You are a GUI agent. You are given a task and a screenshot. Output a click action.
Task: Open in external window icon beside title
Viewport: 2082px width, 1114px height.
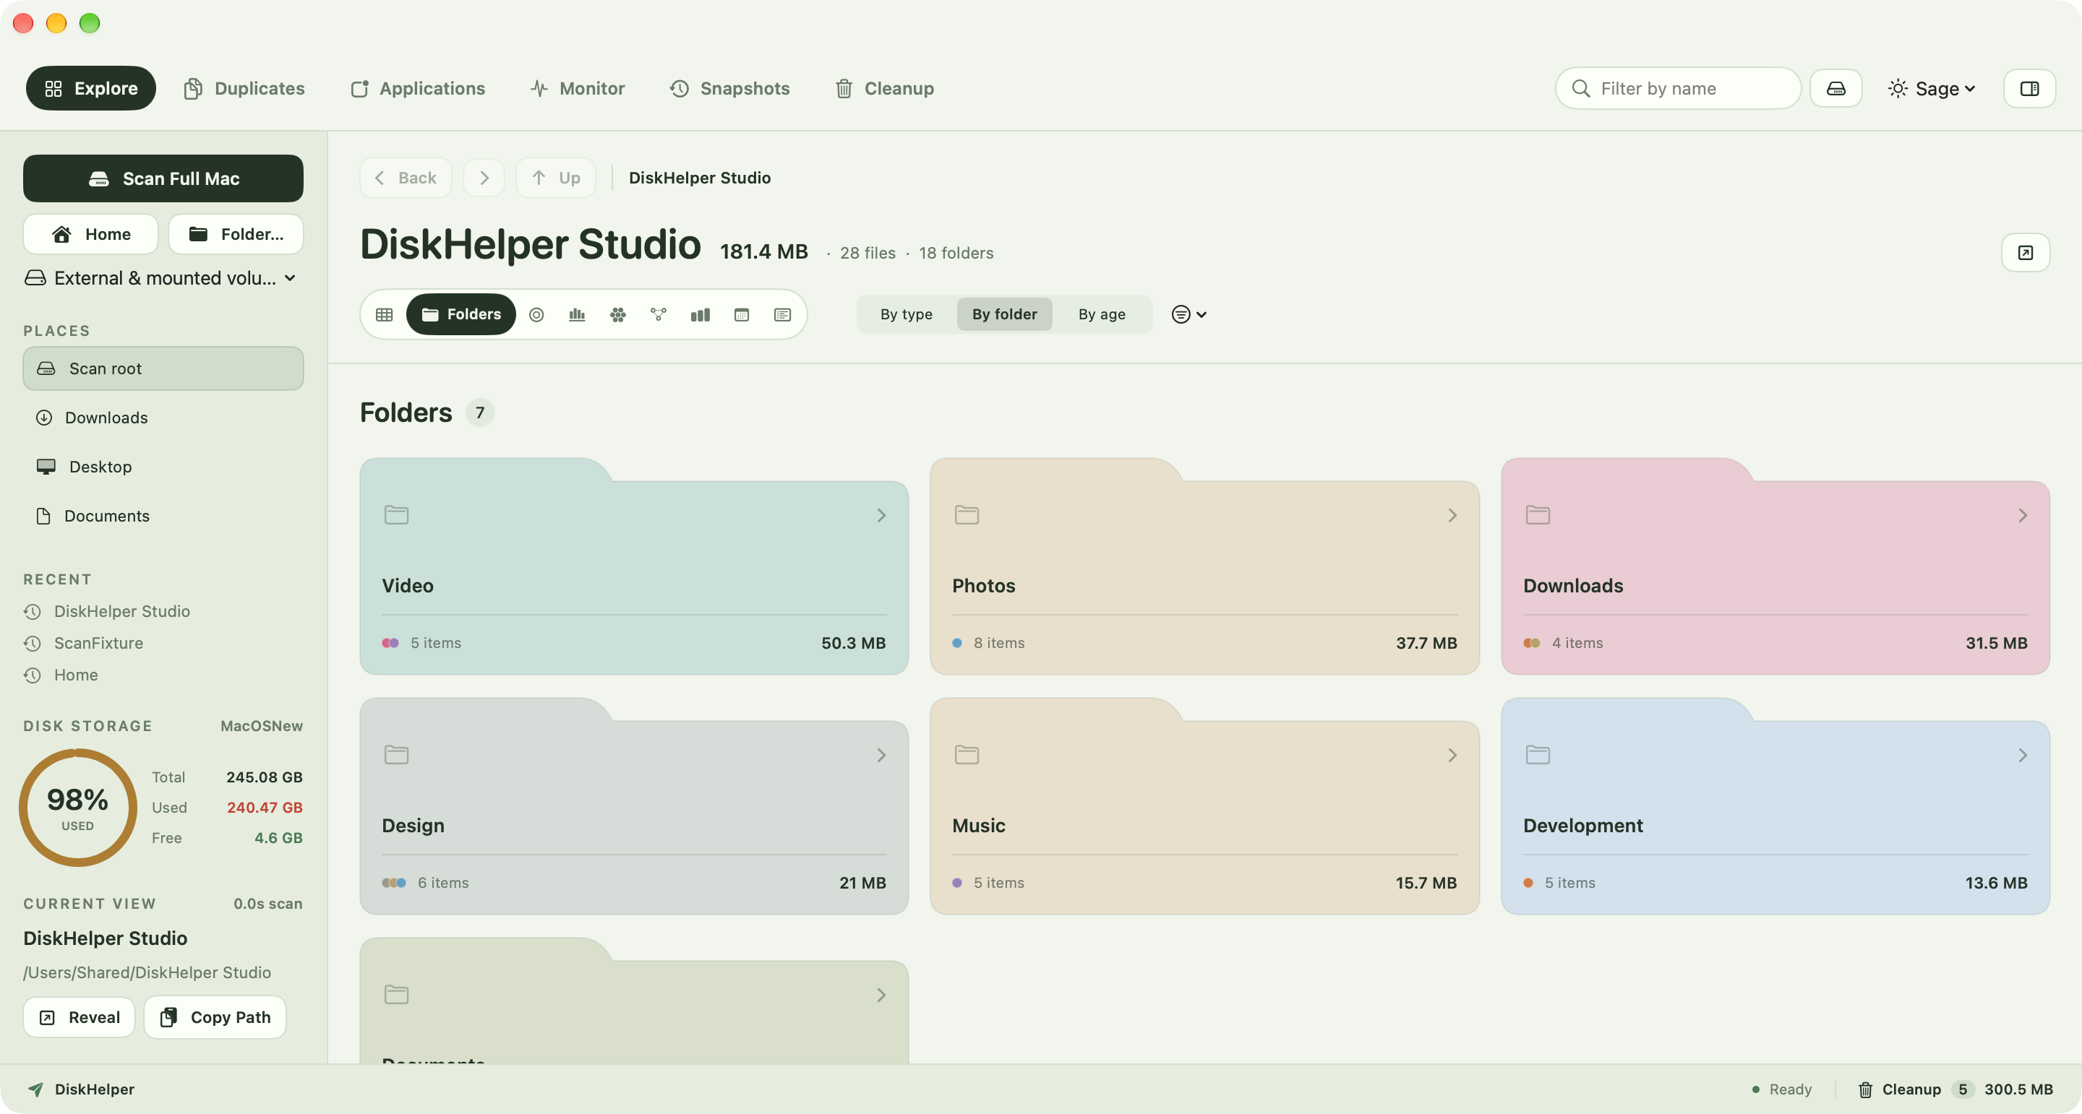(x=2026, y=253)
